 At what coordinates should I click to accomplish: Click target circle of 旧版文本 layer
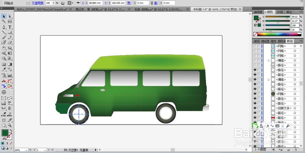tap(295, 108)
